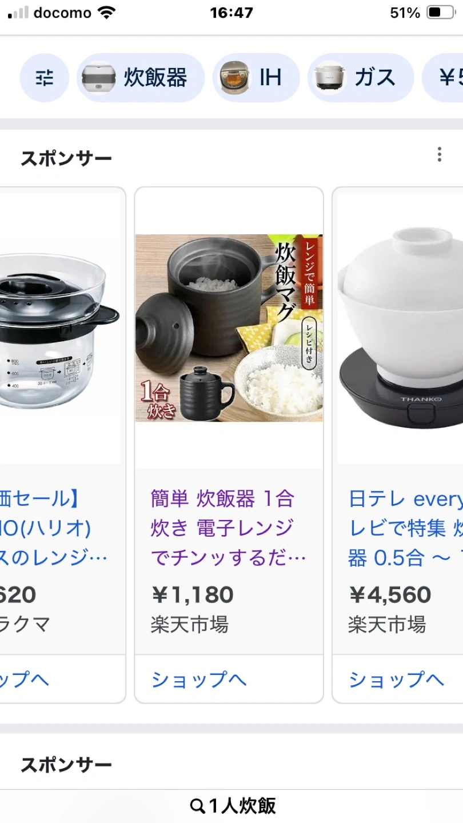Select the IH filter chip
This screenshot has height=823, width=463.
(x=256, y=78)
